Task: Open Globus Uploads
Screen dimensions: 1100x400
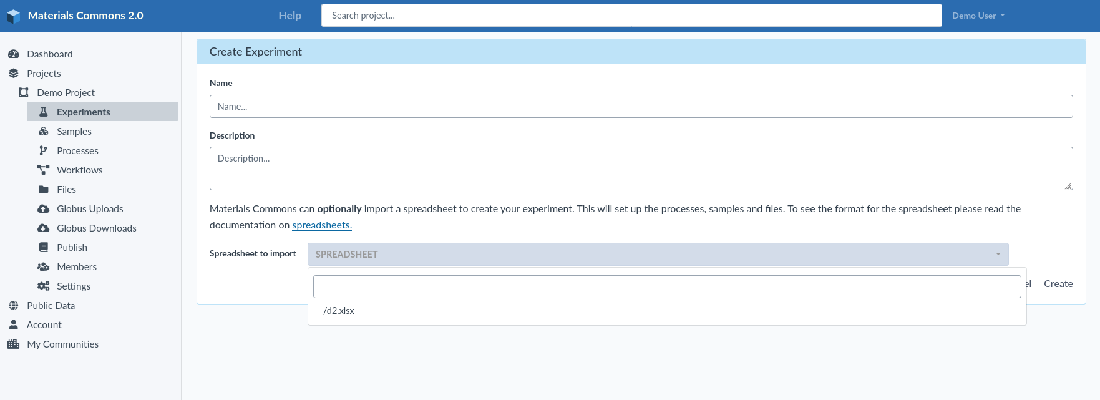Action: pyautogui.click(x=90, y=209)
